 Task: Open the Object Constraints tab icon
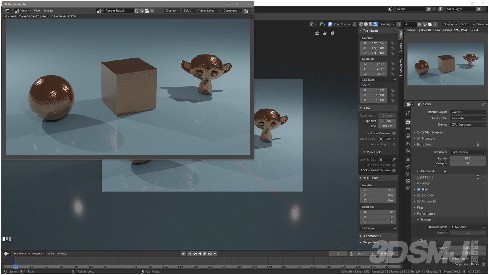408,167
